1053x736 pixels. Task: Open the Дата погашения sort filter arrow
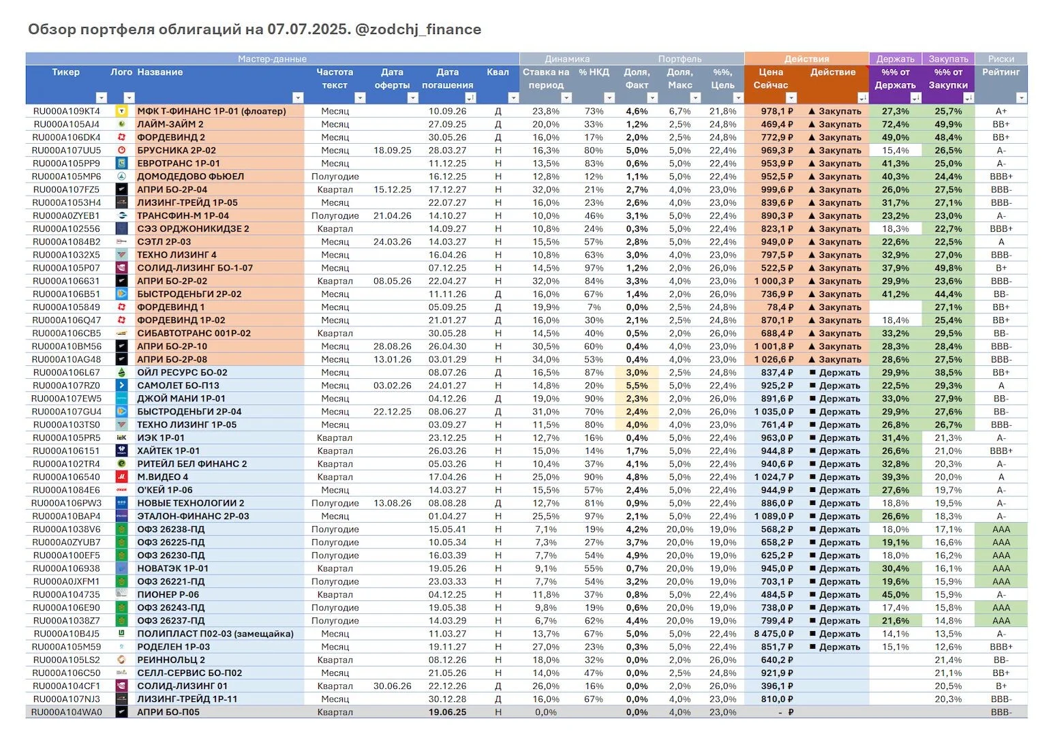pos(470,98)
